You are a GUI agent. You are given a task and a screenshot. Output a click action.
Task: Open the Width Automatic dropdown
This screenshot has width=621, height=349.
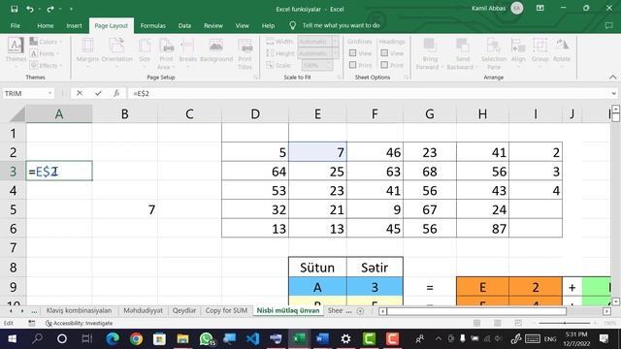coord(336,41)
